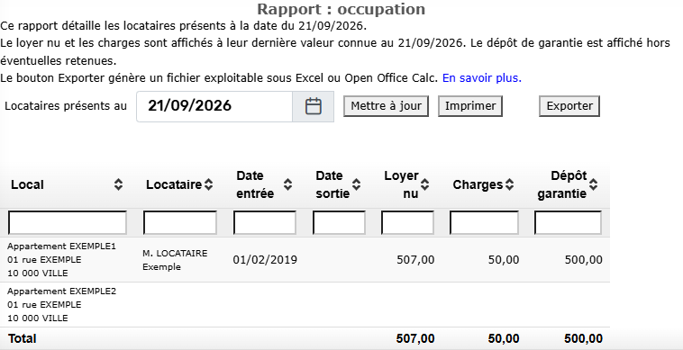Click total charges 50,00 in Total row
The width and height of the screenshot is (683, 350).
click(504, 338)
